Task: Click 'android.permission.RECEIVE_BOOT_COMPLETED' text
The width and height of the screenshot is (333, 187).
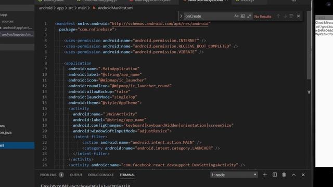Action: (183, 46)
